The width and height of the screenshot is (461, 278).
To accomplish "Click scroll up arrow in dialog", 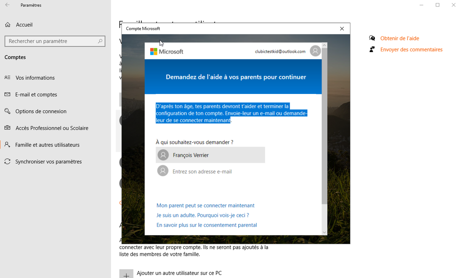I will pyautogui.click(x=324, y=45).
